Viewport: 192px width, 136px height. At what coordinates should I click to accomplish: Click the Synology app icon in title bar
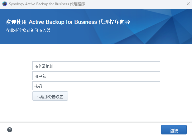tap(4, 4)
